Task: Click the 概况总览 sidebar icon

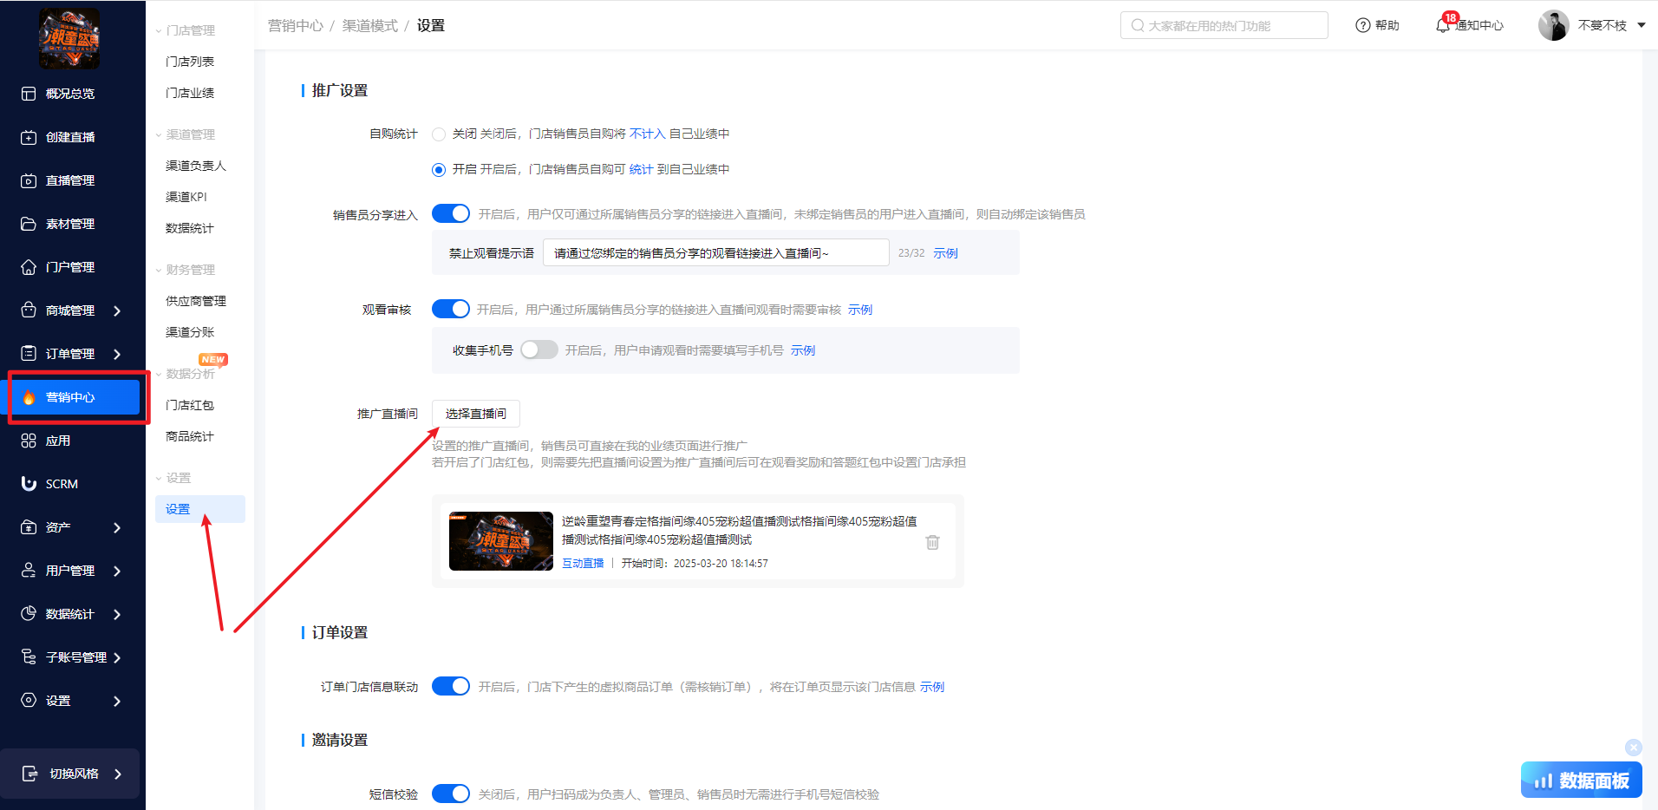Action: coord(29,94)
